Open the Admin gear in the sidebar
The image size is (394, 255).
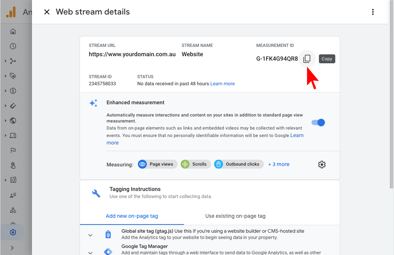(x=13, y=232)
